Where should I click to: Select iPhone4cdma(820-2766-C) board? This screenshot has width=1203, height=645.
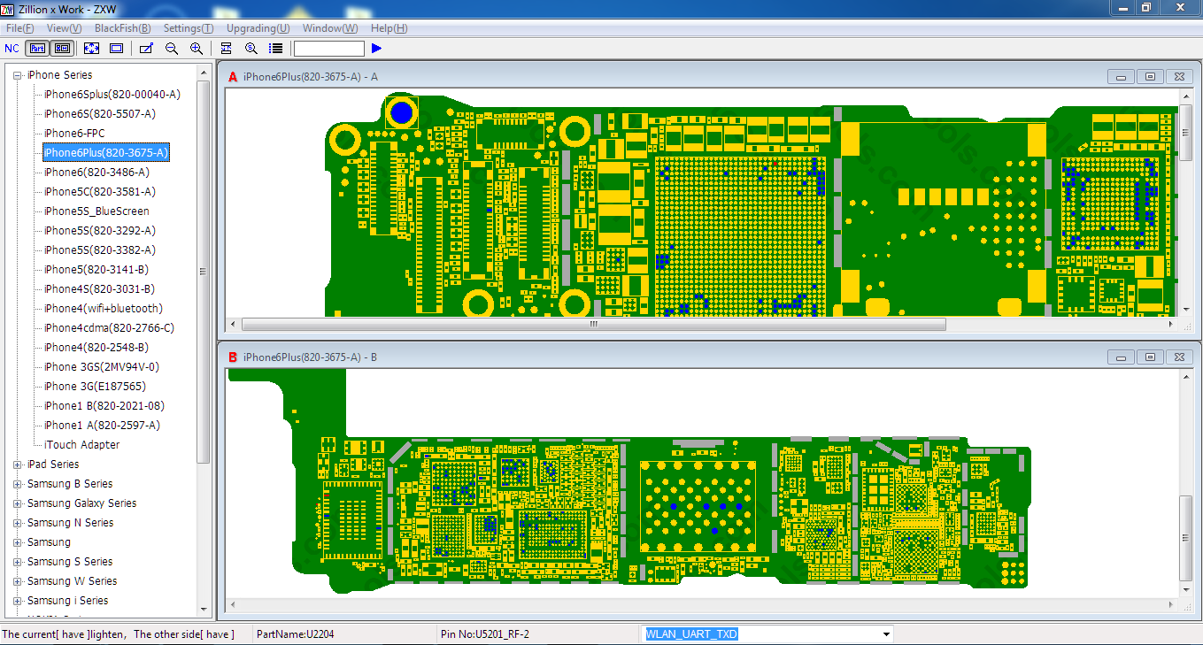click(x=110, y=328)
